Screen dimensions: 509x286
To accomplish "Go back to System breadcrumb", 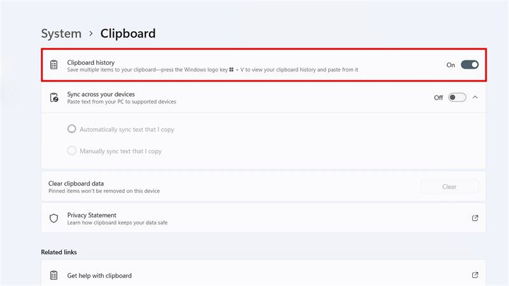I will (x=61, y=34).
